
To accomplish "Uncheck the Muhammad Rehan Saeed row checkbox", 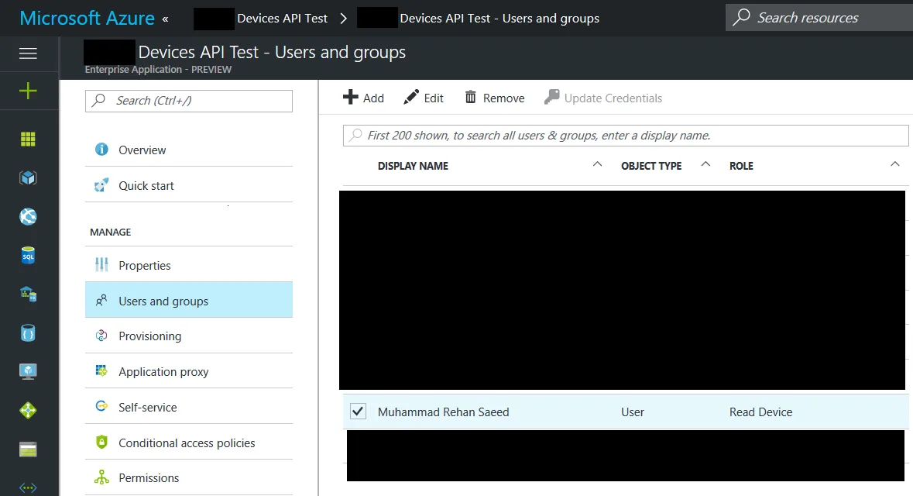I will pos(358,412).
